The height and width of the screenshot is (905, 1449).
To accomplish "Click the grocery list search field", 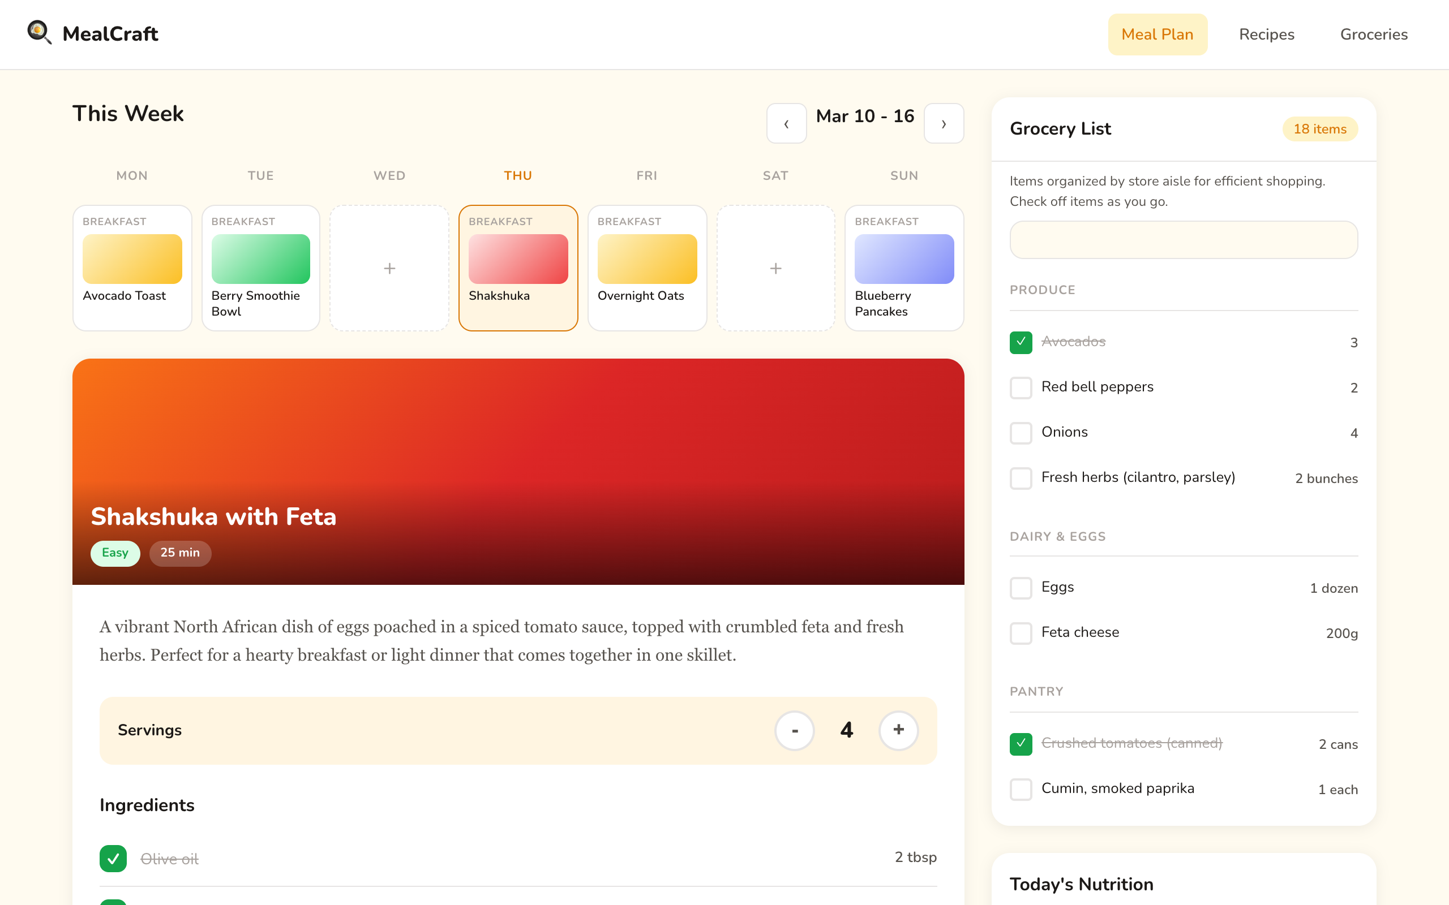I will pyautogui.click(x=1183, y=239).
